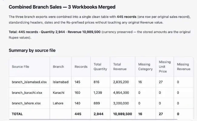Click Lahore missing unit price value 0
Viewport: 197px width, 121px height.
click(160, 103)
